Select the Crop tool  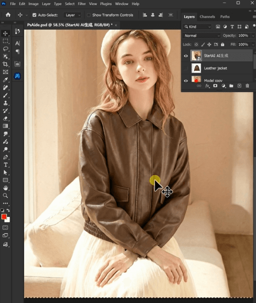click(5, 64)
